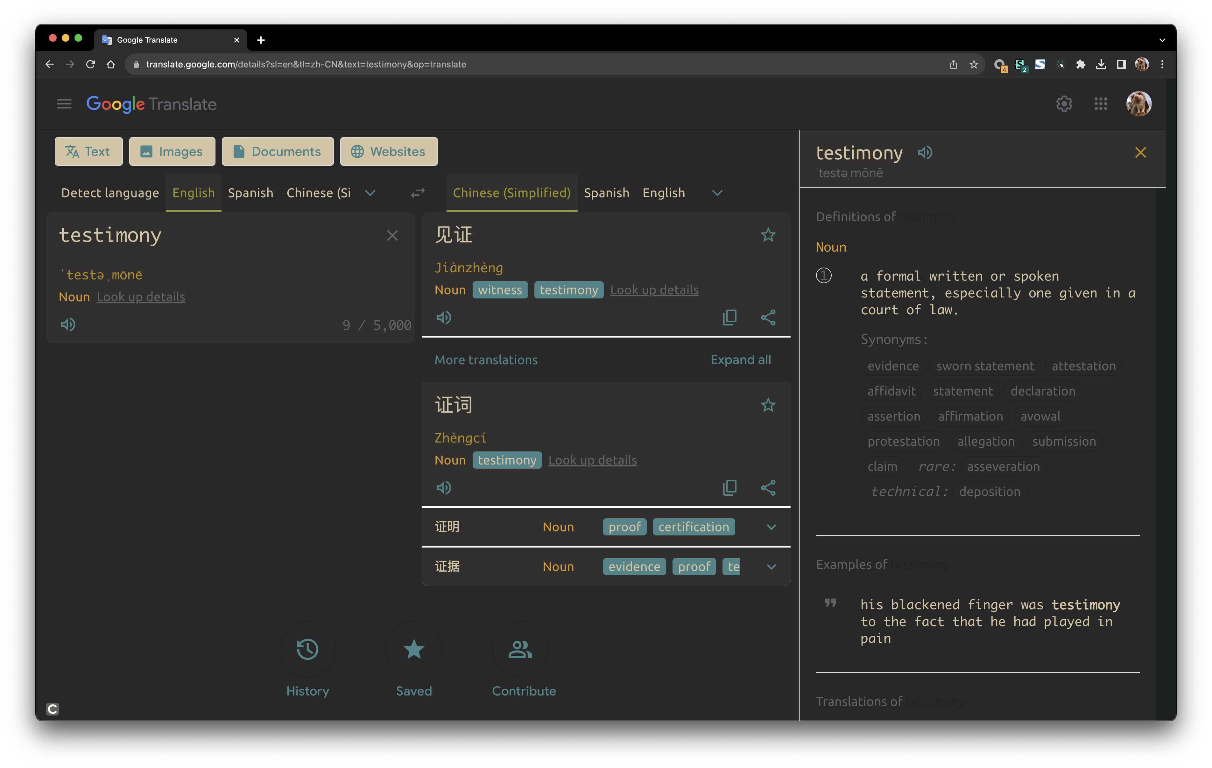The image size is (1212, 768).
Task: Open more source languages dropdown
Action: click(370, 193)
